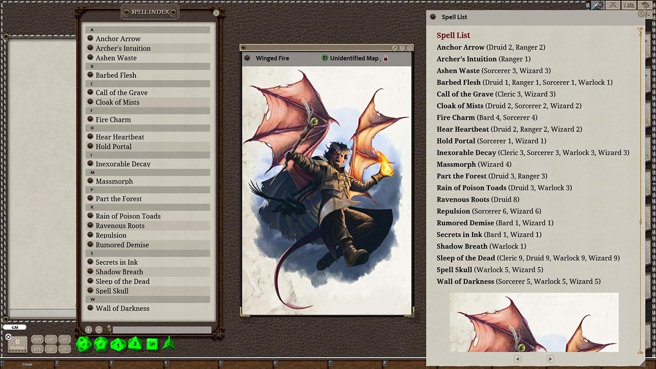Click the S category bar in the Spell Index
Viewport: 656px width, 369px height.
[x=149, y=253]
